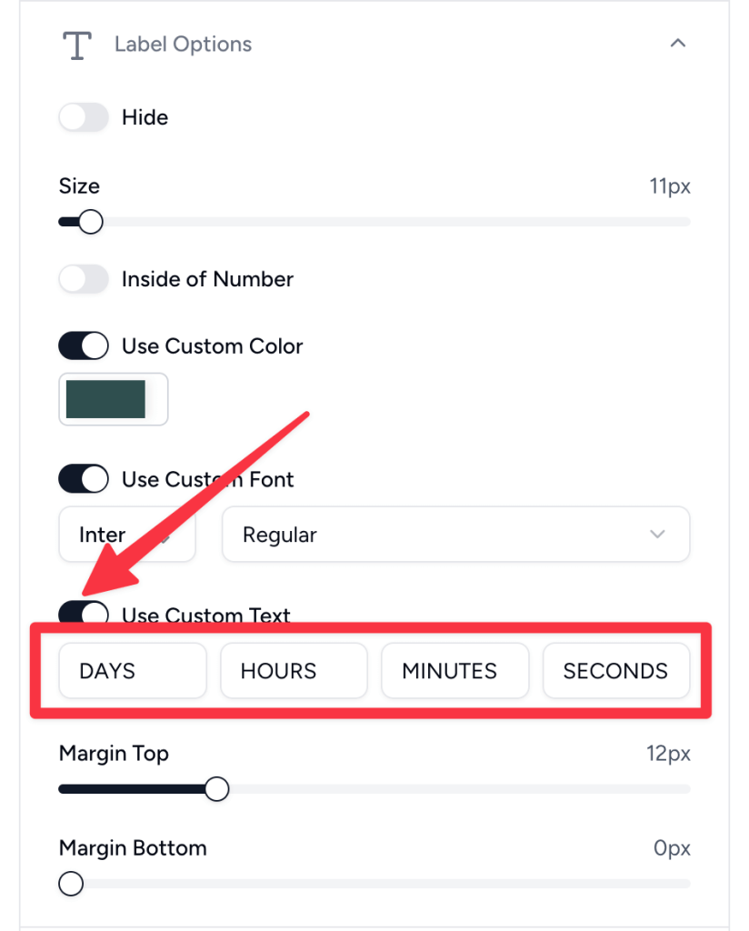This screenshot has width=749, height=931.
Task: Open the Regular font weight dropdown
Action: pyautogui.click(x=455, y=535)
